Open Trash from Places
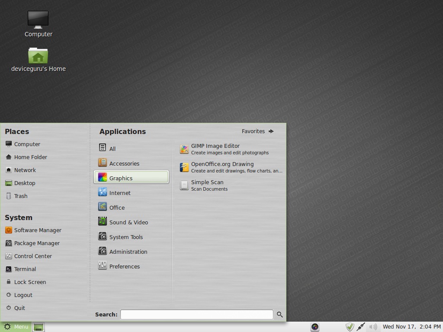The height and width of the screenshot is (332, 443). [x=16, y=196]
